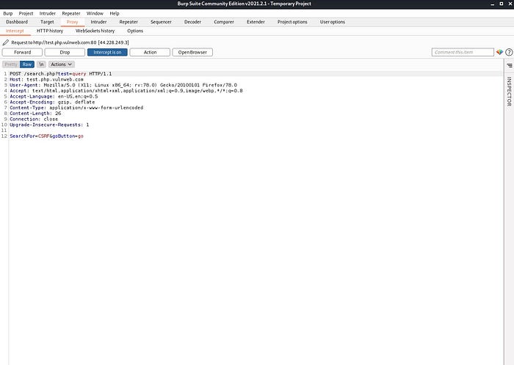Open the Repeater menu in menu bar
Image resolution: width=514 pixels, height=365 pixels.
[x=71, y=13]
